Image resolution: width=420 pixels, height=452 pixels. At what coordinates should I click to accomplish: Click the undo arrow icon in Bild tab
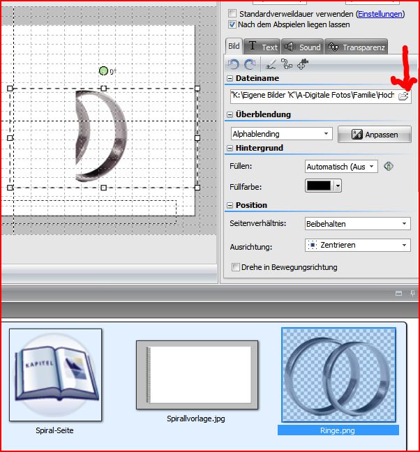[234, 64]
